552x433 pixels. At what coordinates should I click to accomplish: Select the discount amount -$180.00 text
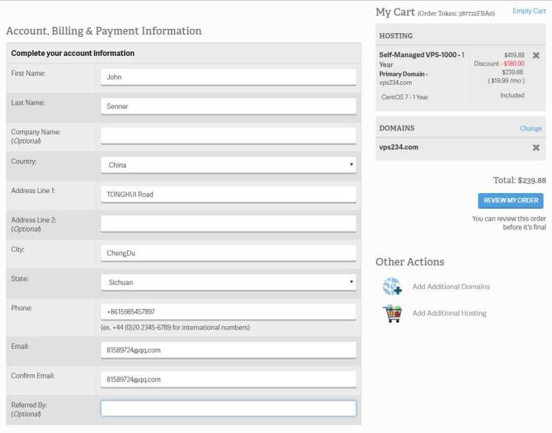512,63
